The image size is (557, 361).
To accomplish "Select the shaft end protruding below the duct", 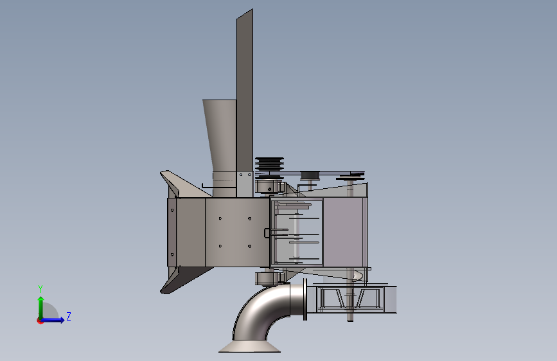I will click(350, 317).
